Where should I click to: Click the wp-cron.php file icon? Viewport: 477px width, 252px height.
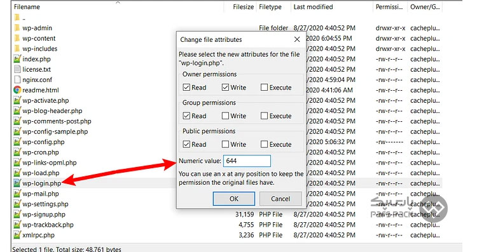(x=17, y=152)
